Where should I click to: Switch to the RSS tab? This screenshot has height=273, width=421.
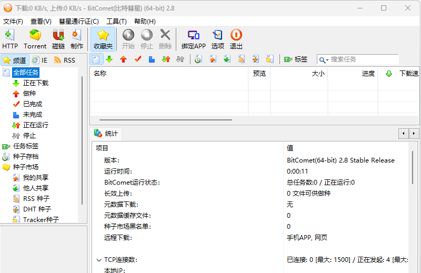(64, 60)
